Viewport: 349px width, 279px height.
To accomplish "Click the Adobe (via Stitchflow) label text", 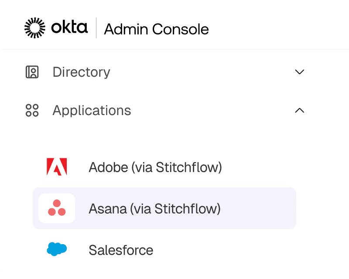I will [x=155, y=167].
